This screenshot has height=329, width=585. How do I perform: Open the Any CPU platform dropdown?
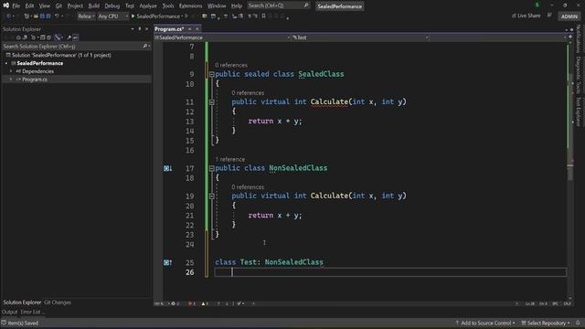point(112,16)
